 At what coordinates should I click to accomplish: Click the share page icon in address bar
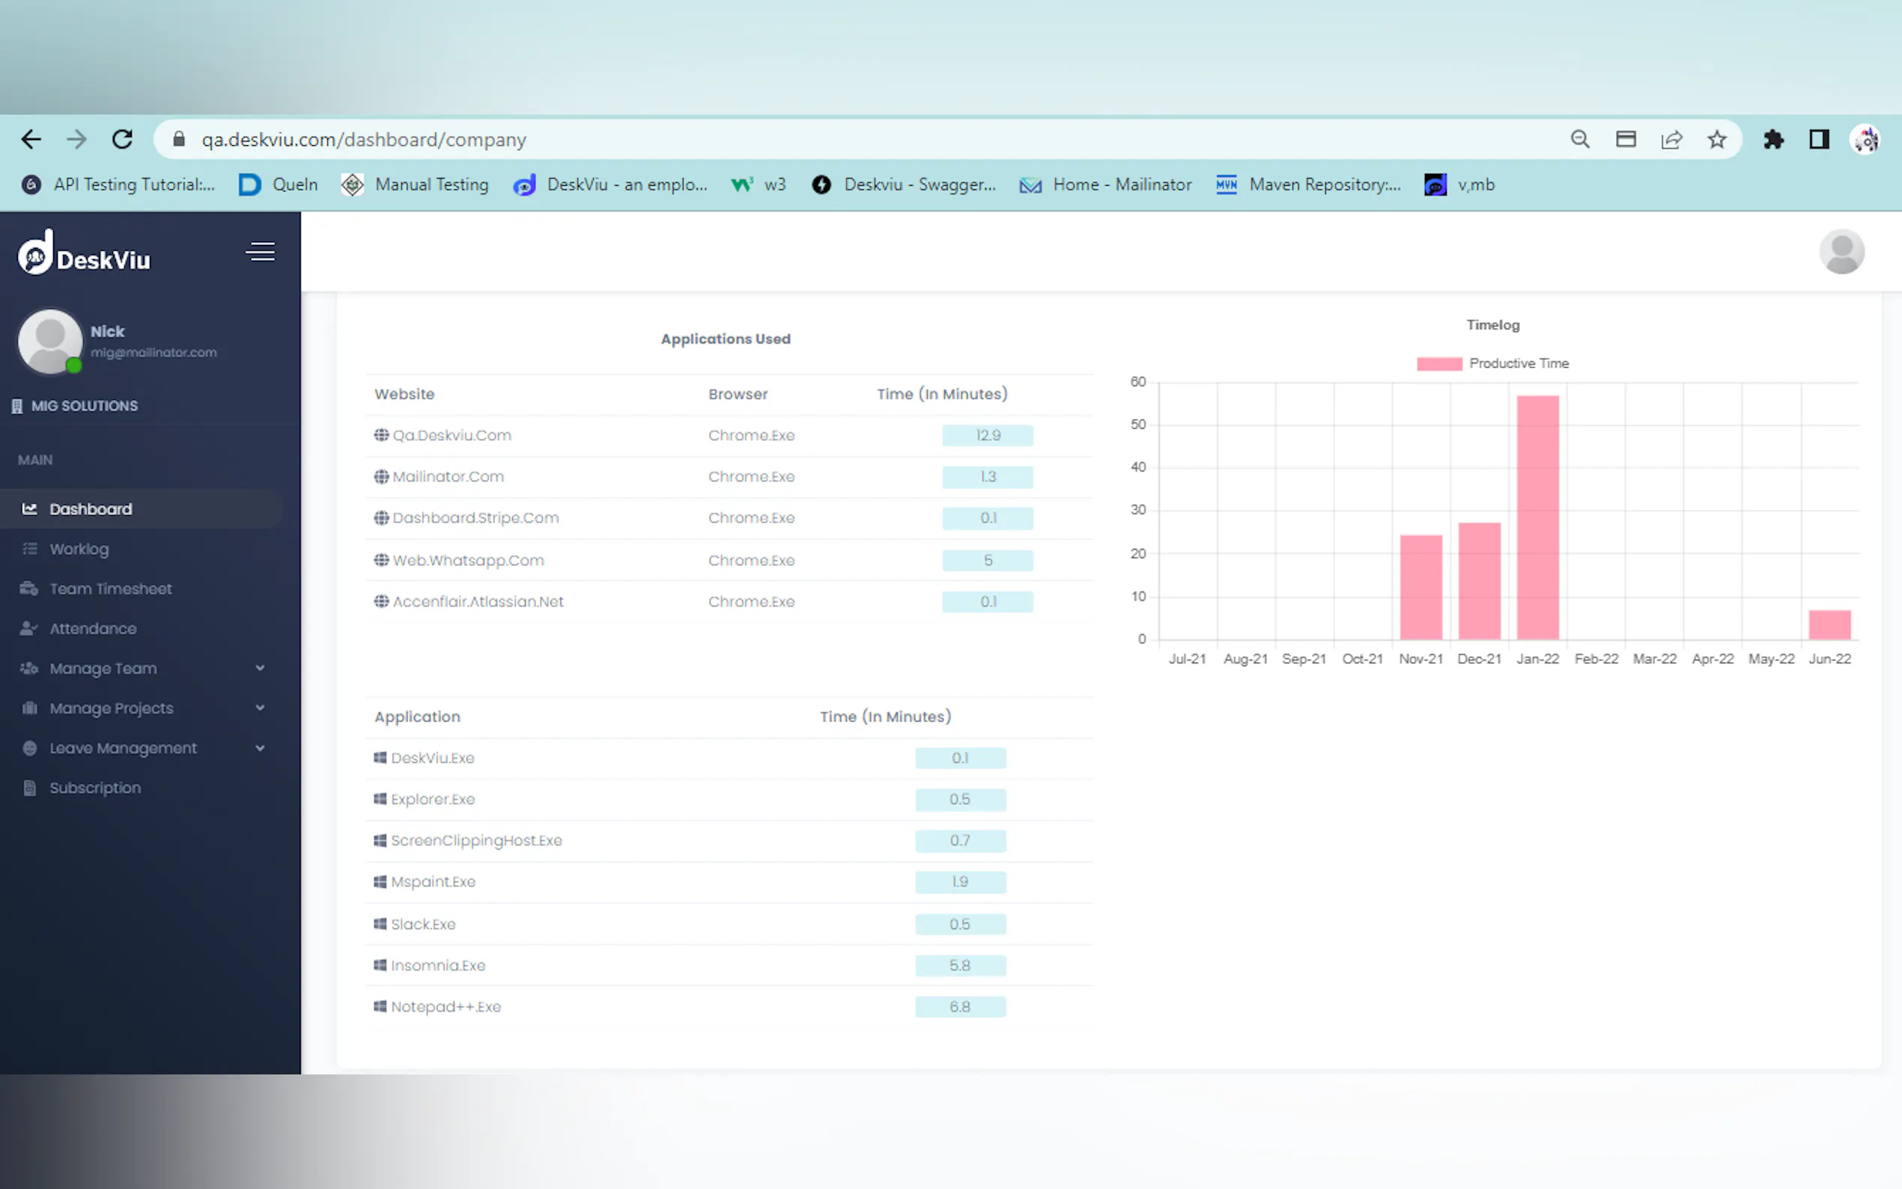coord(1671,140)
